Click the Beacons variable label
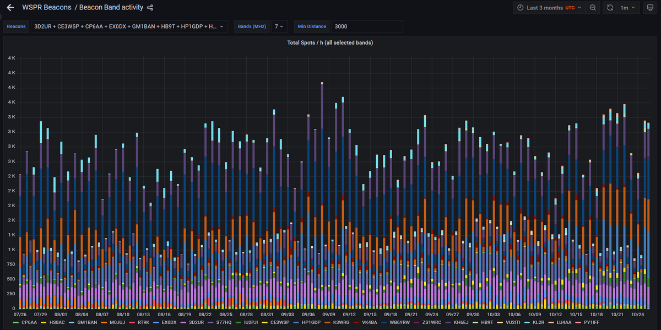Screen dimensions: 661x330 17,26
